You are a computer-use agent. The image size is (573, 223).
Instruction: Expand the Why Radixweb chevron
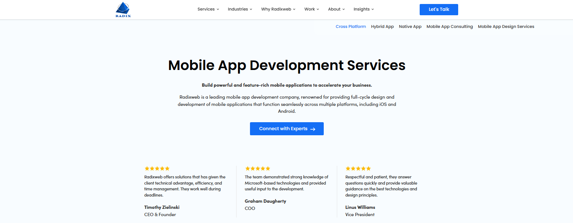tap(294, 9)
